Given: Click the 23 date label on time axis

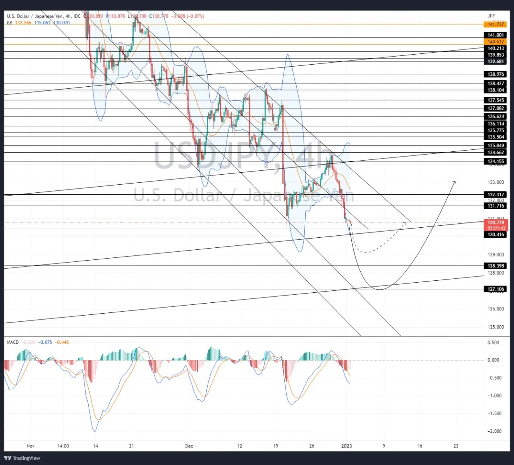Looking at the screenshot, I should 456,446.
